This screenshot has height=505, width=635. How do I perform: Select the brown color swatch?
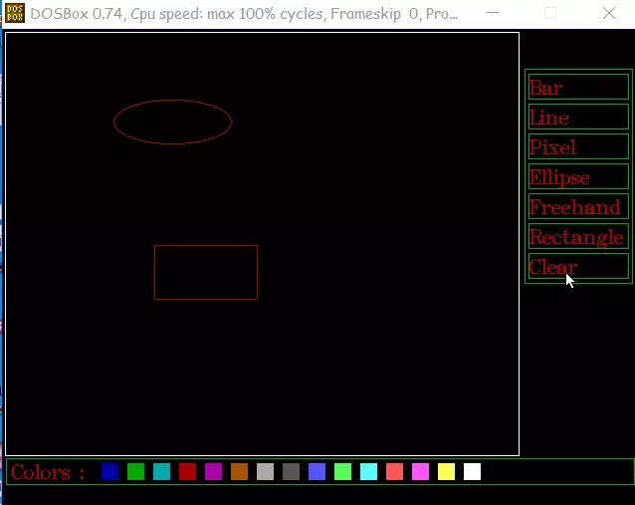click(239, 472)
